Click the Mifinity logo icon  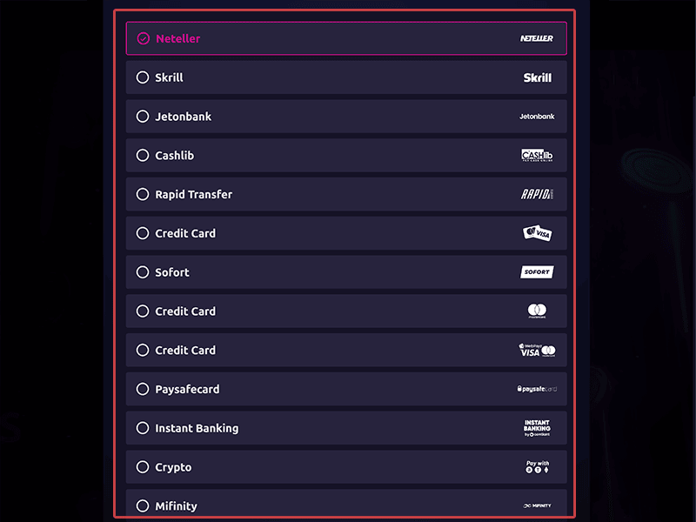coord(537,505)
